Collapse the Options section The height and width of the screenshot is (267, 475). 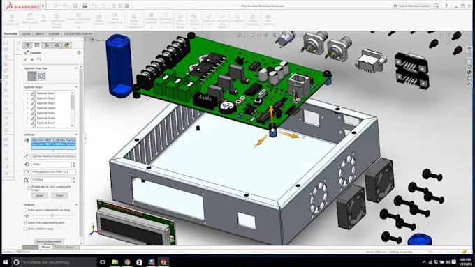(76, 205)
